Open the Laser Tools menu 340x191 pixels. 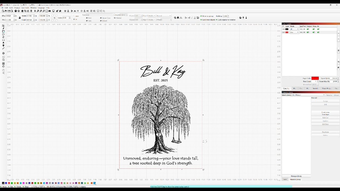(x=25, y=8)
